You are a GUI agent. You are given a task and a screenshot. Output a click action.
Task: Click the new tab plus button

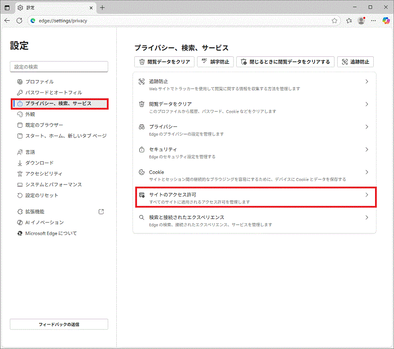[102, 8]
